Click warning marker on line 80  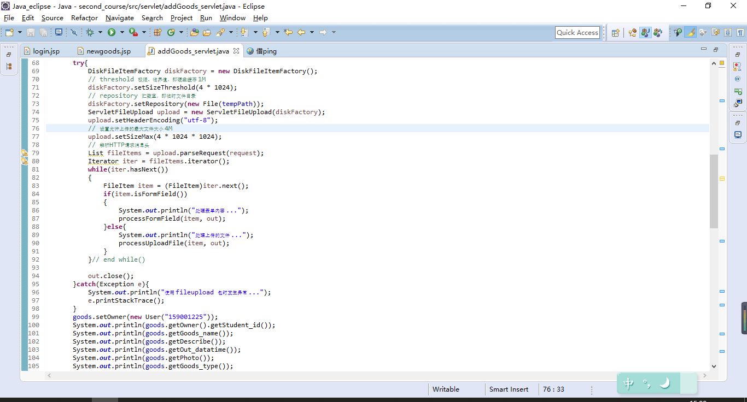tap(25, 161)
